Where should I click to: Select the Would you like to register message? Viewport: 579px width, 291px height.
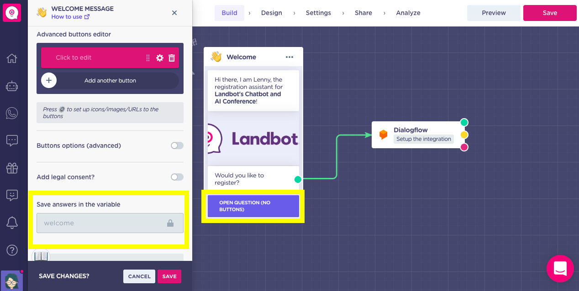[253, 178]
